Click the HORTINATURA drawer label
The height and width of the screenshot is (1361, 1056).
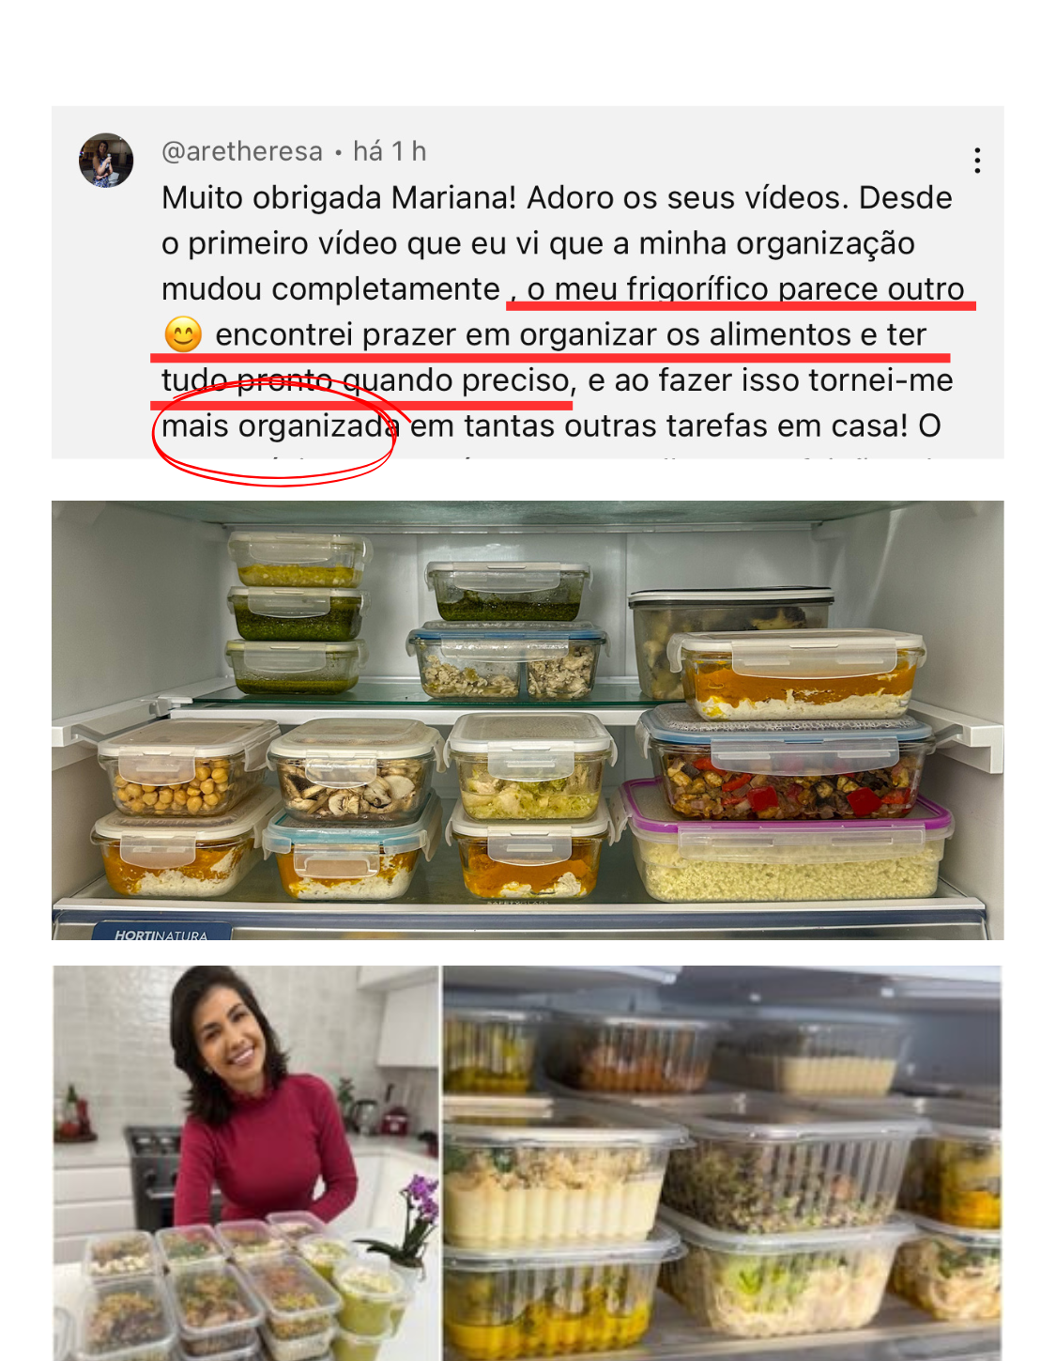pyautogui.click(x=161, y=934)
